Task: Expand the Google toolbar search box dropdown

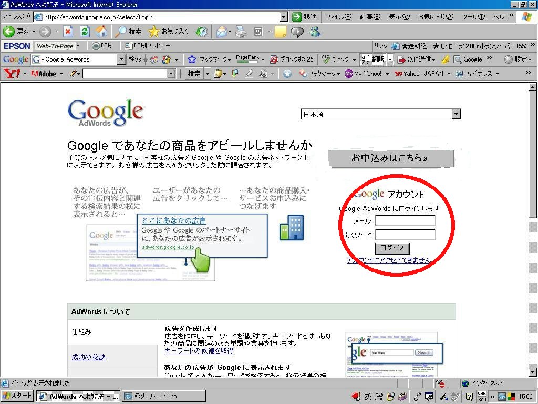Action: click(x=121, y=59)
